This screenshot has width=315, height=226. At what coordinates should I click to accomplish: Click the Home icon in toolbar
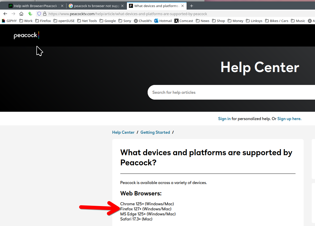[21, 14]
